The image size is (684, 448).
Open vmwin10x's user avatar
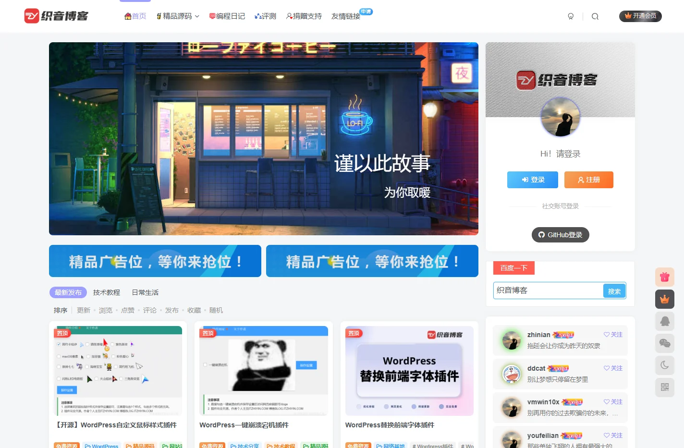click(x=512, y=408)
